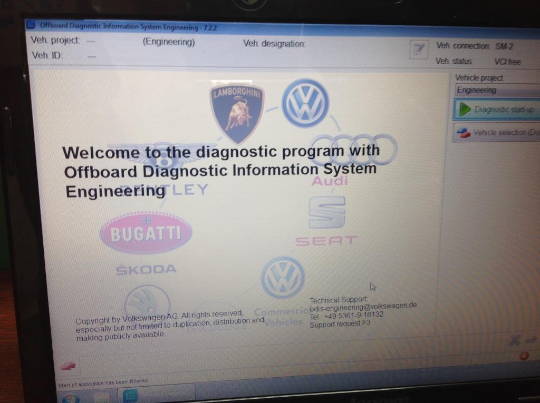This screenshot has width=540, height=403.
Task: Open the Vehicle selection button
Action: point(496,132)
